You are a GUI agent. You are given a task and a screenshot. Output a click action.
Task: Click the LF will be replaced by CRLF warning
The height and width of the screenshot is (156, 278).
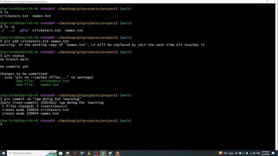pyautogui.click(x=103, y=45)
